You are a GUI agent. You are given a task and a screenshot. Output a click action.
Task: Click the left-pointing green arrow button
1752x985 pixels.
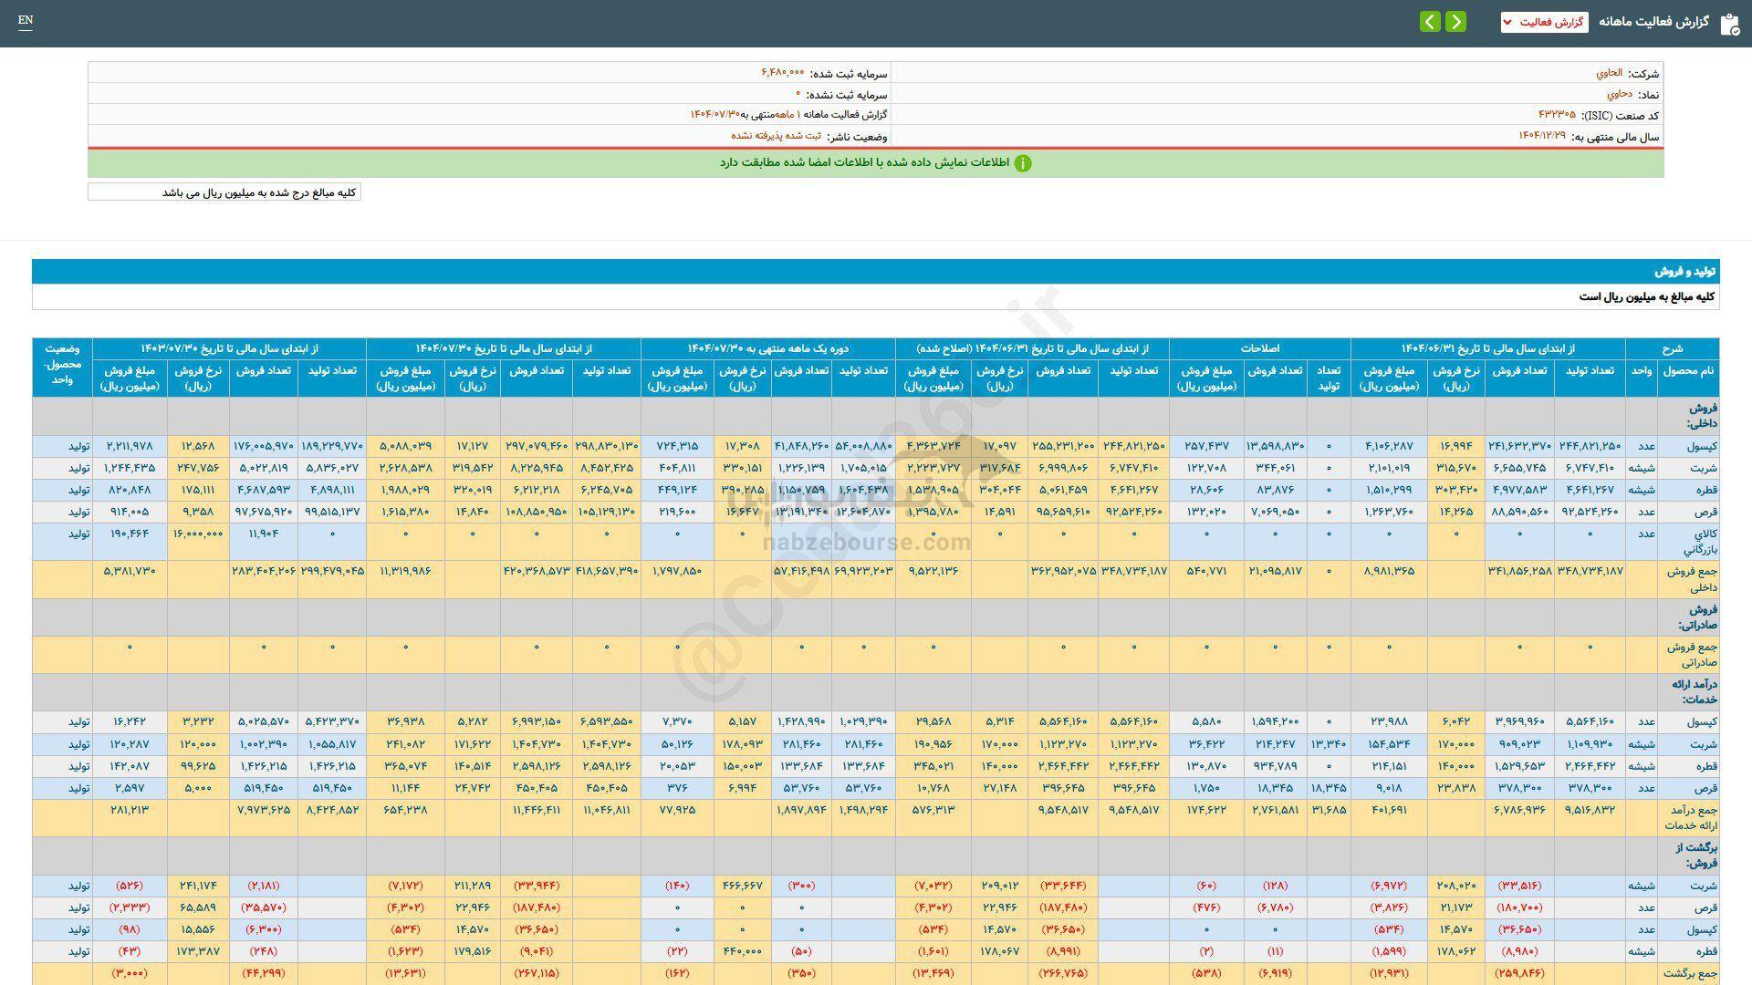tap(1430, 22)
